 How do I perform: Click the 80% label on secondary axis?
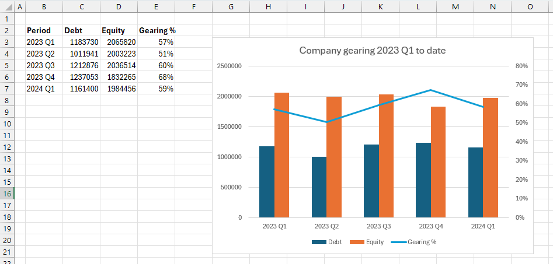(x=521, y=66)
